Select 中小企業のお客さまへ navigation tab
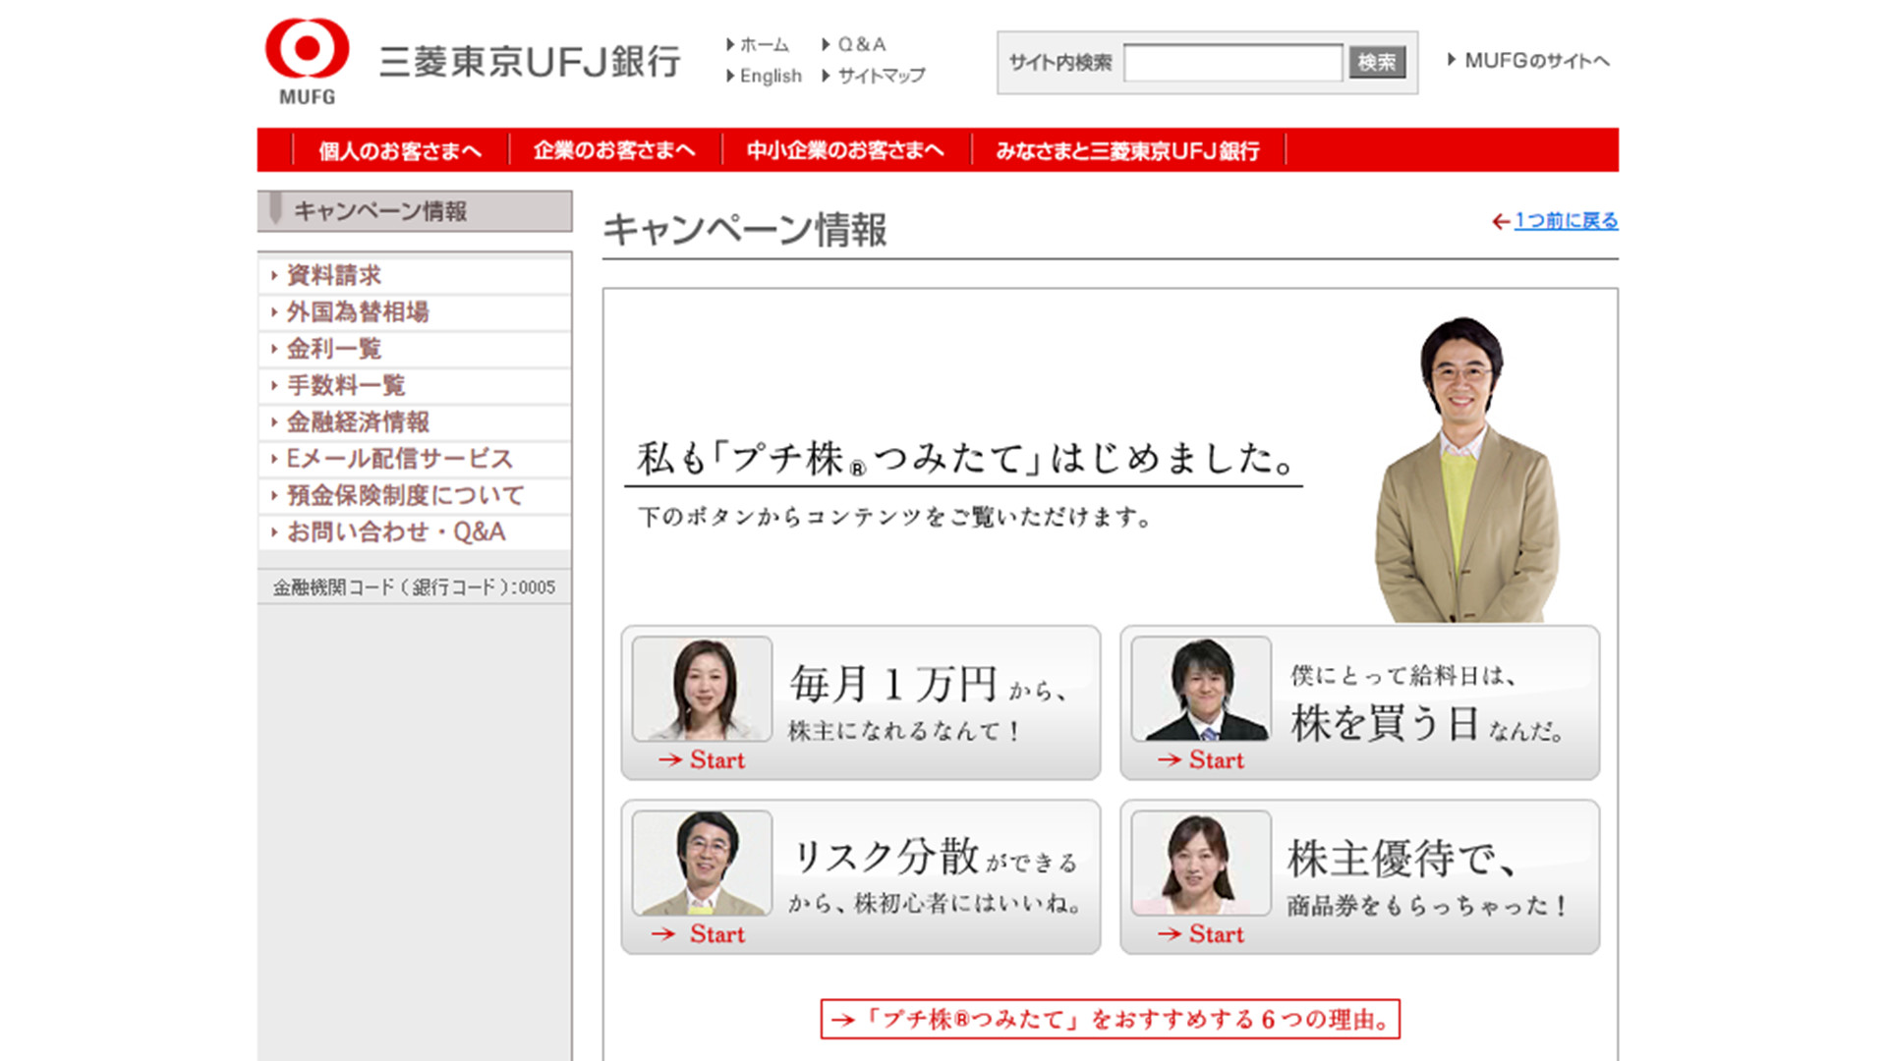 pos(845,150)
